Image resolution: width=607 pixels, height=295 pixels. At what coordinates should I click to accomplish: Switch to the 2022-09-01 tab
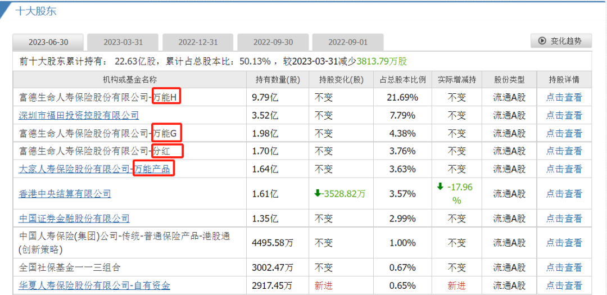point(348,42)
